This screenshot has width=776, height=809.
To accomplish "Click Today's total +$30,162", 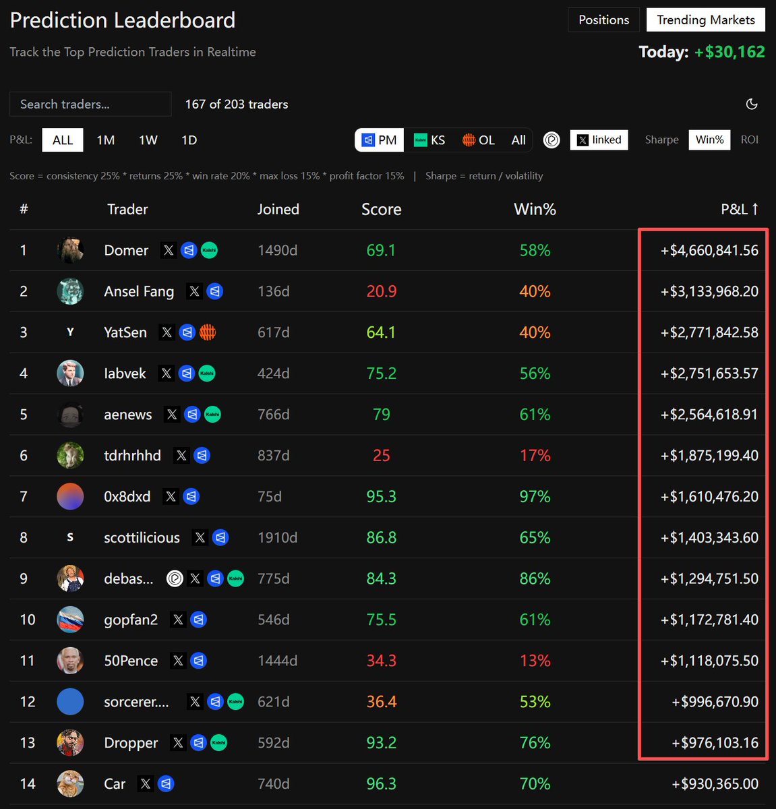I will 729,52.
